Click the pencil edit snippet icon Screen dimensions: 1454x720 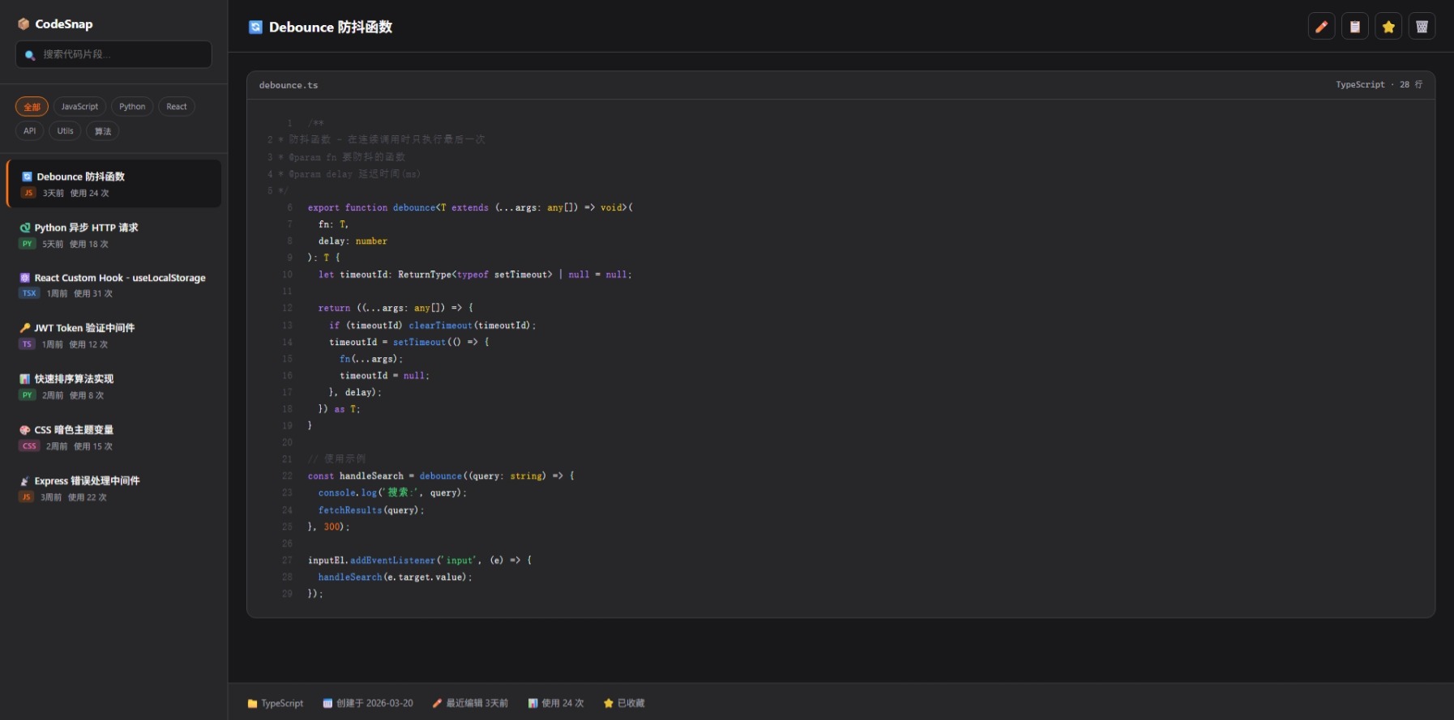click(1321, 27)
